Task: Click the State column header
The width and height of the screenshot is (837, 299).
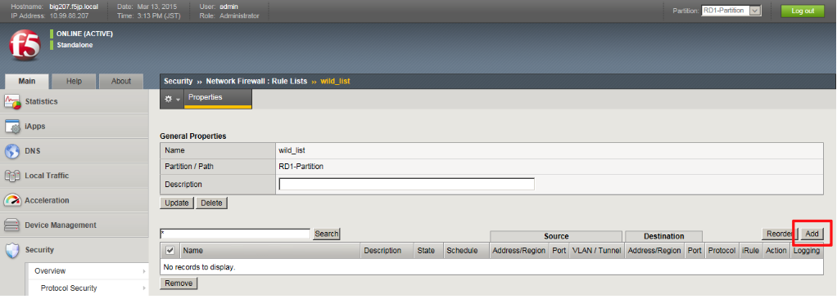Action: point(428,251)
